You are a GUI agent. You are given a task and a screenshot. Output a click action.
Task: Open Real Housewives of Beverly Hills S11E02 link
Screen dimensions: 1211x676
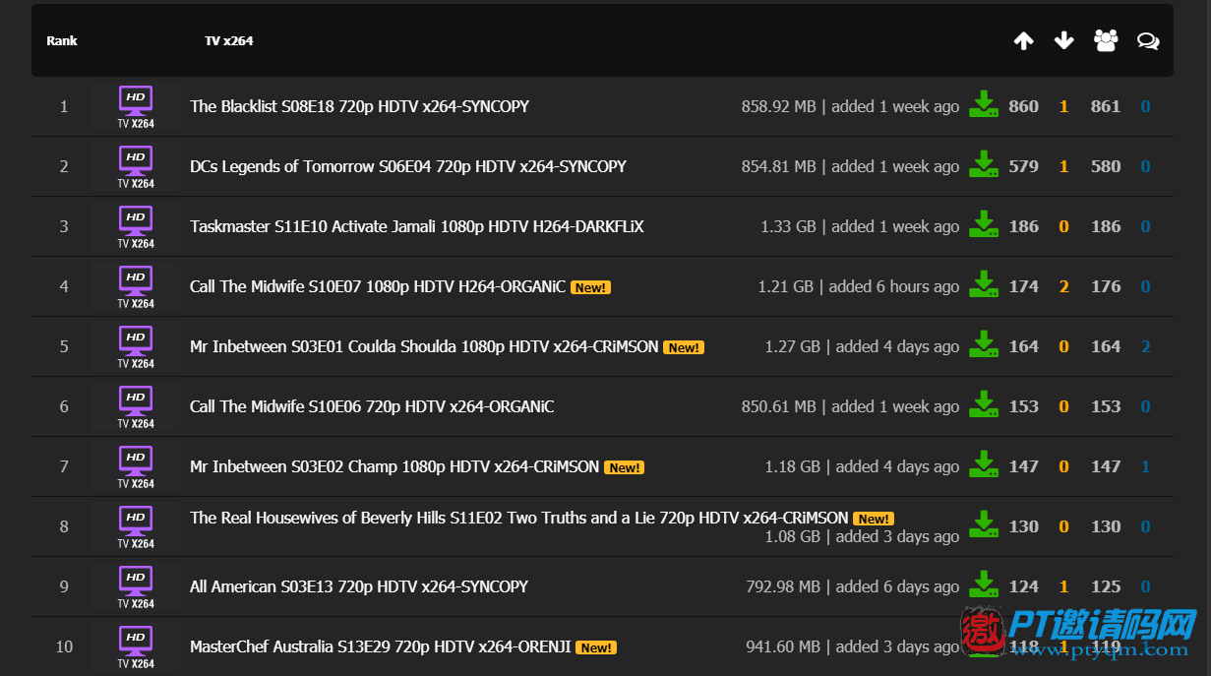pyautogui.click(x=519, y=518)
